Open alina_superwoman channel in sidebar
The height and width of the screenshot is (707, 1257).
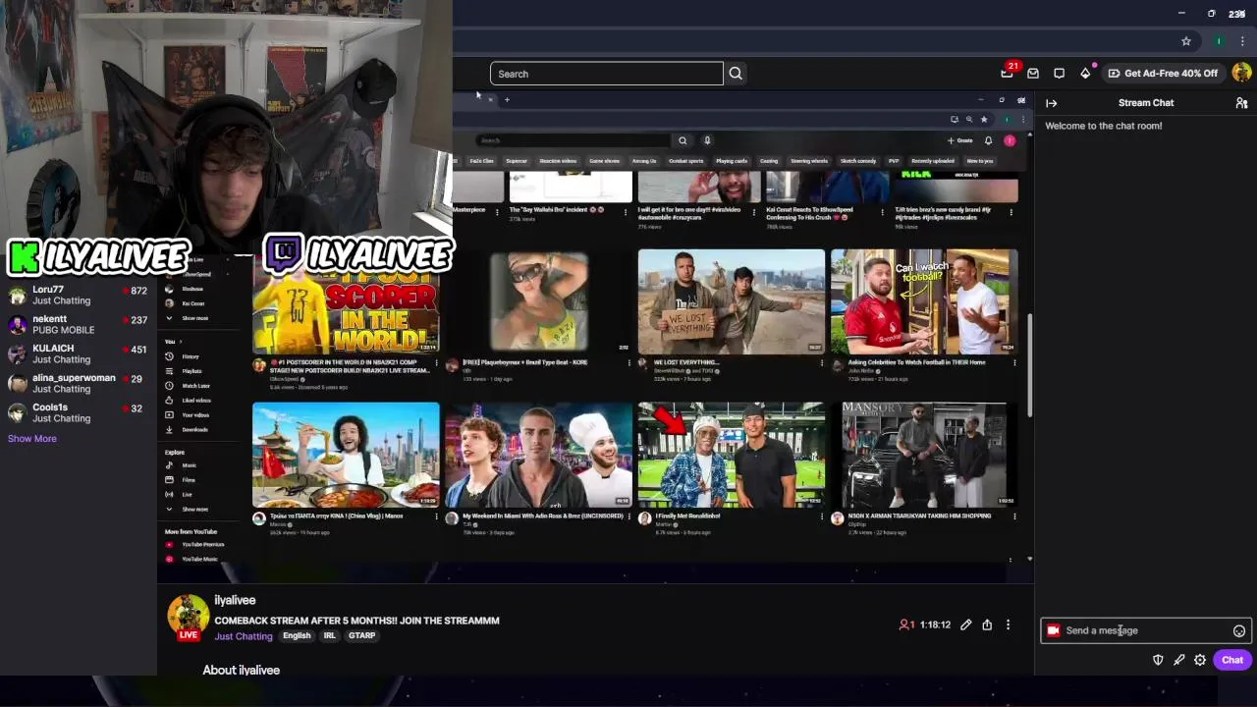tap(77, 383)
